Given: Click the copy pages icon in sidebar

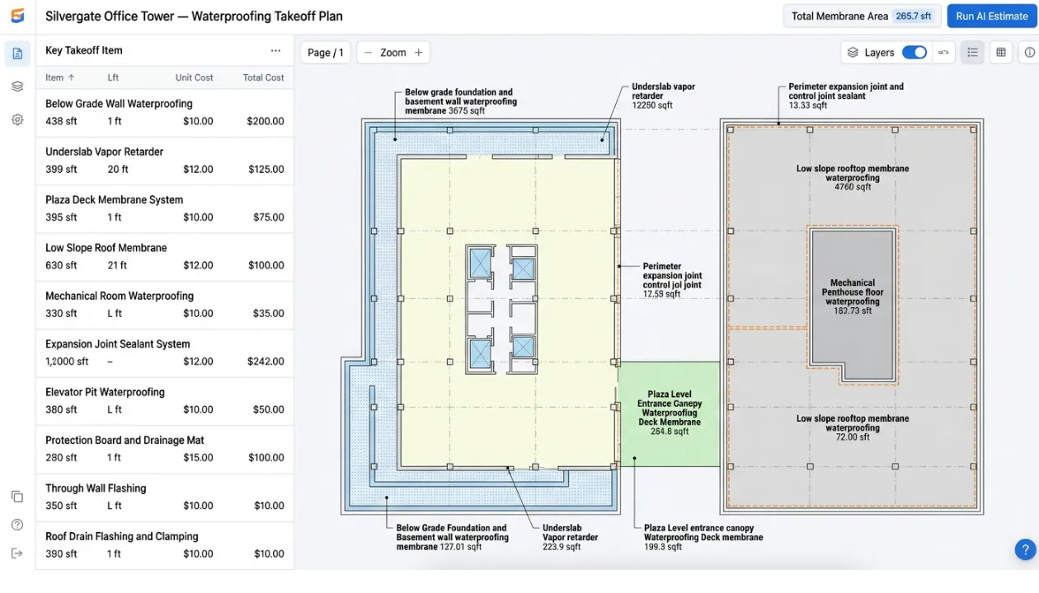Looking at the screenshot, I should (x=17, y=497).
